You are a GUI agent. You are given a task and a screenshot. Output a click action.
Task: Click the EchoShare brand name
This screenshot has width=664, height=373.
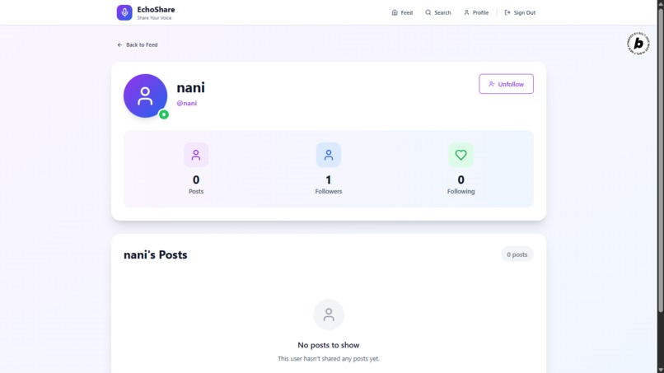point(156,10)
